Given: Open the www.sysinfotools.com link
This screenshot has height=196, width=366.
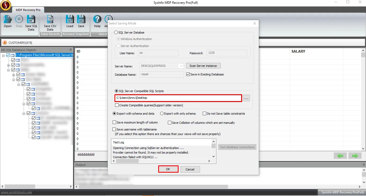Looking at the screenshot, I should coord(16,192).
